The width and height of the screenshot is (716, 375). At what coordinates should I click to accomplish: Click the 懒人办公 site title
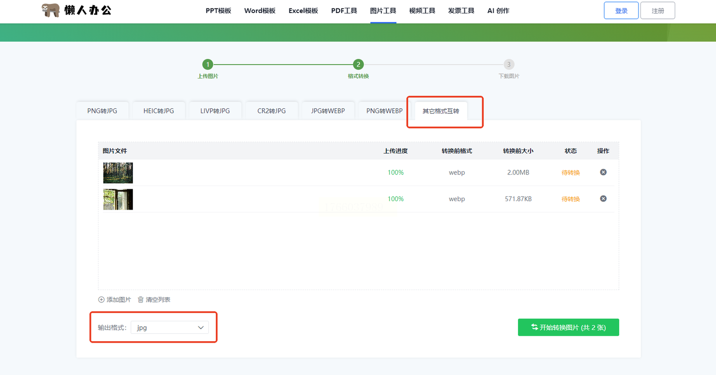[88, 10]
